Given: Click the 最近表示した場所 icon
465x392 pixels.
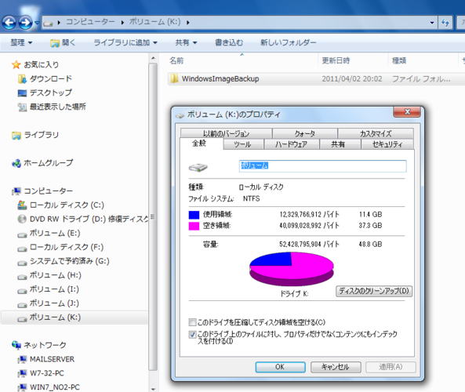Looking at the screenshot, I should click(x=22, y=107).
